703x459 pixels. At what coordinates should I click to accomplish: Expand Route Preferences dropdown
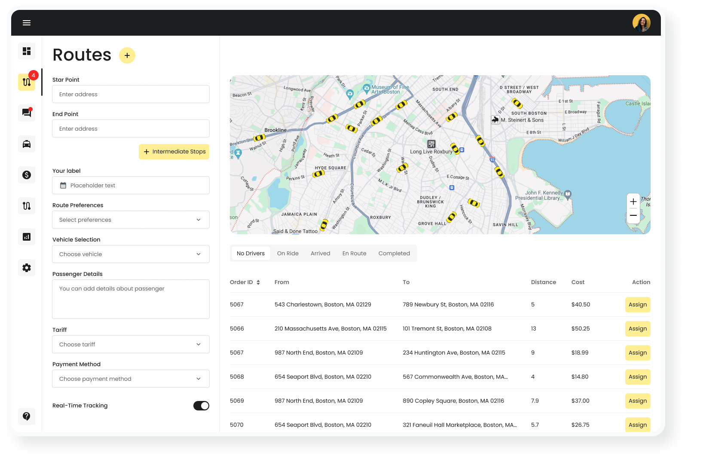click(131, 220)
